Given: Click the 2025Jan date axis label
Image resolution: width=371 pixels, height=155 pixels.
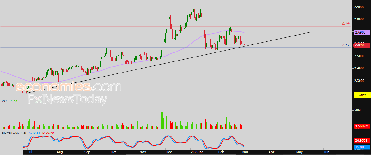Looking at the screenshot, I should (197, 152).
